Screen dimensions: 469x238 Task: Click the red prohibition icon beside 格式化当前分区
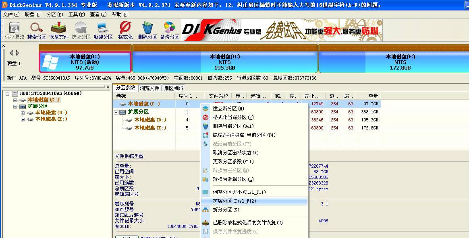(205, 117)
